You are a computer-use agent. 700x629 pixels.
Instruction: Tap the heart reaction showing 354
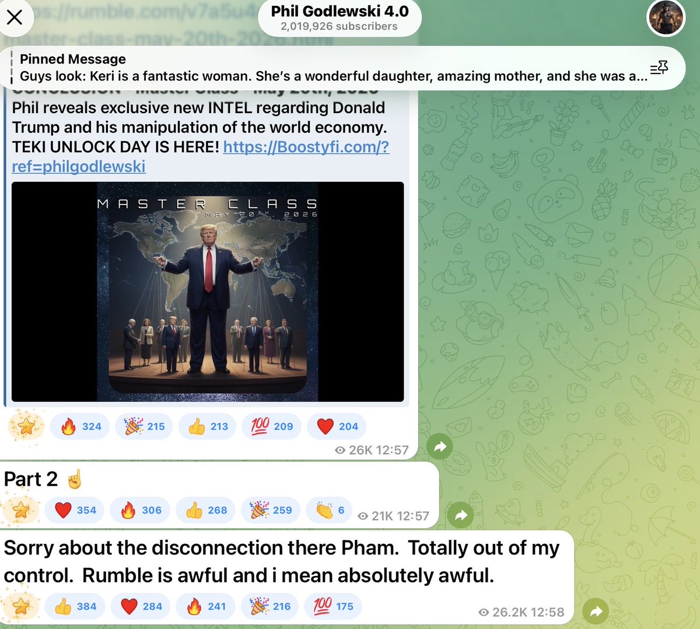click(75, 510)
